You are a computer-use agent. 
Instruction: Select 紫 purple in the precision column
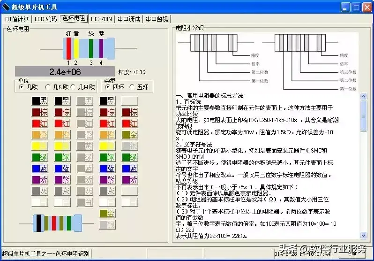coord(130,180)
